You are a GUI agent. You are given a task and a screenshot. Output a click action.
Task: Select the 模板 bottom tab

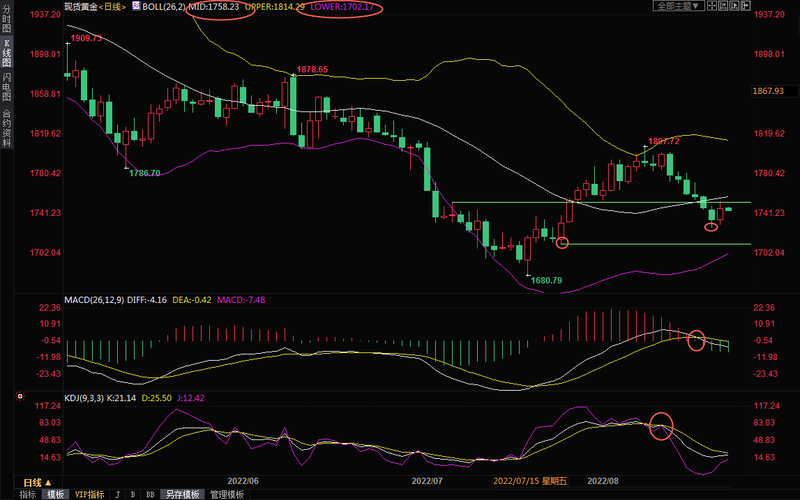coord(55,494)
